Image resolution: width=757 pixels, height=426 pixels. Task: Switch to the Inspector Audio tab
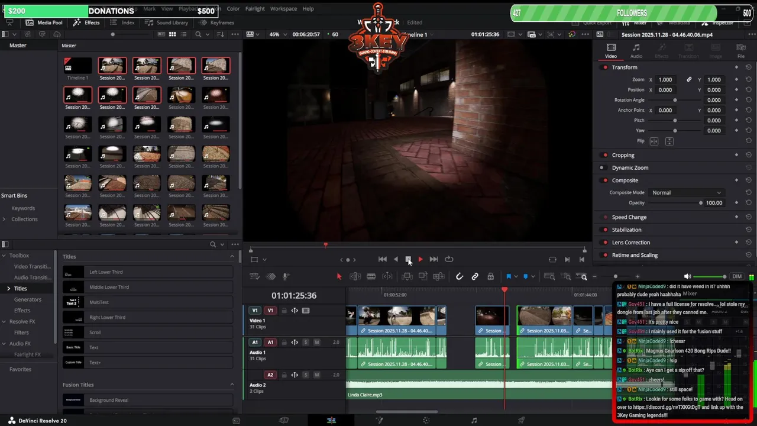pyautogui.click(x=636, y=51)
